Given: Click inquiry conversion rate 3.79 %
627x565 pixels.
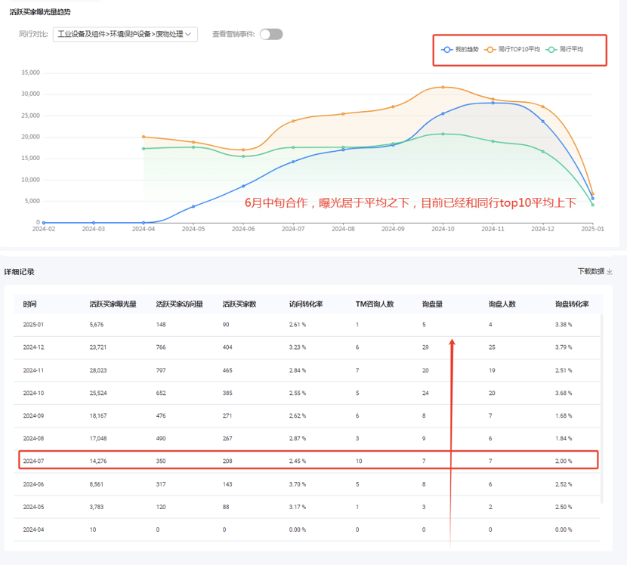Looking at the screenshot, I should tap(564, 347).
